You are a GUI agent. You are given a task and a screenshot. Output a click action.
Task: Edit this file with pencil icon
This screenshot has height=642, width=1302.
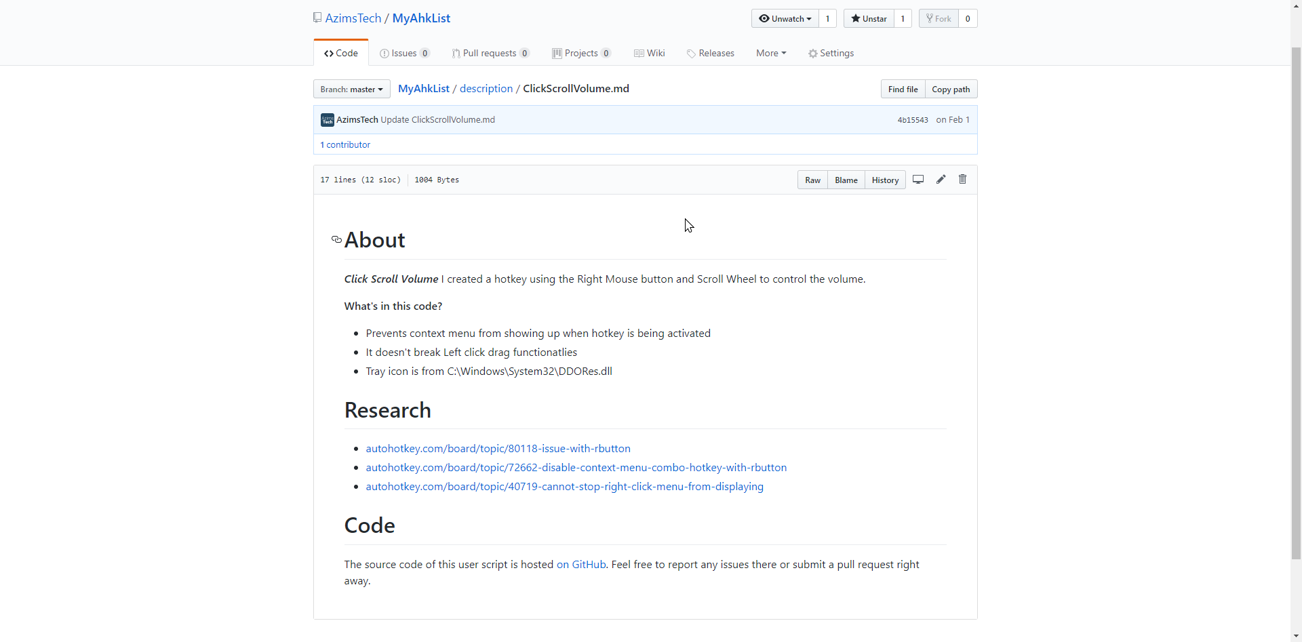[941, 180]
